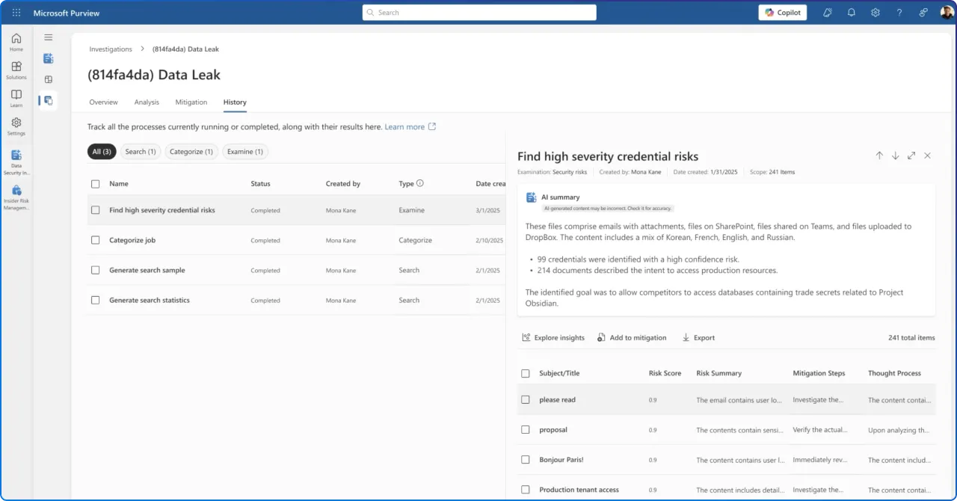Filter by Examine (1) pill
957x501 pixels.
click(245, 152)
